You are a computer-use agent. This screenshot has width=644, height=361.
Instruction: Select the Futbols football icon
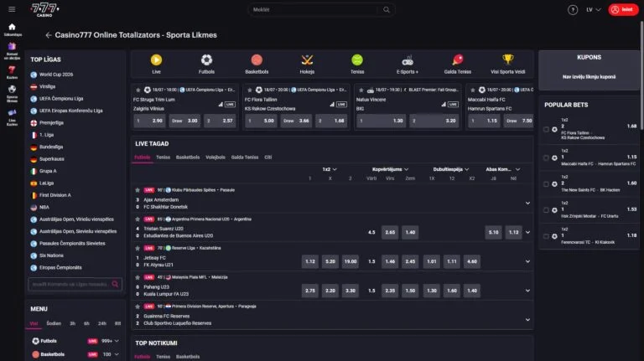click(x=206, y=59)
